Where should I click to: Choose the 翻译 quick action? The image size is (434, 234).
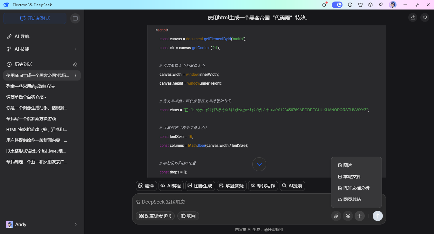[146, 186]
